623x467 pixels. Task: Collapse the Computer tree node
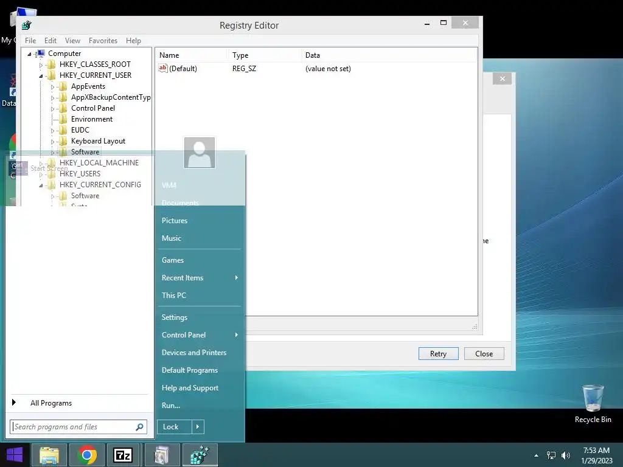pyautogui.click(x=29, y=54)
